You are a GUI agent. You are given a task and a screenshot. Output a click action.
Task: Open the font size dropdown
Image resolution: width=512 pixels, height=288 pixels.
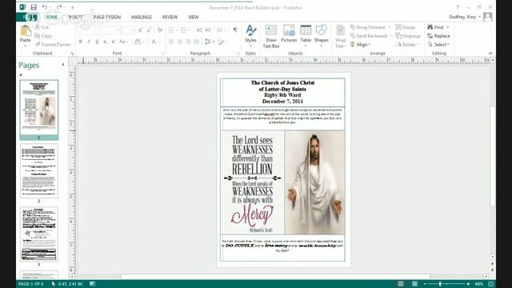click(133, 30)
